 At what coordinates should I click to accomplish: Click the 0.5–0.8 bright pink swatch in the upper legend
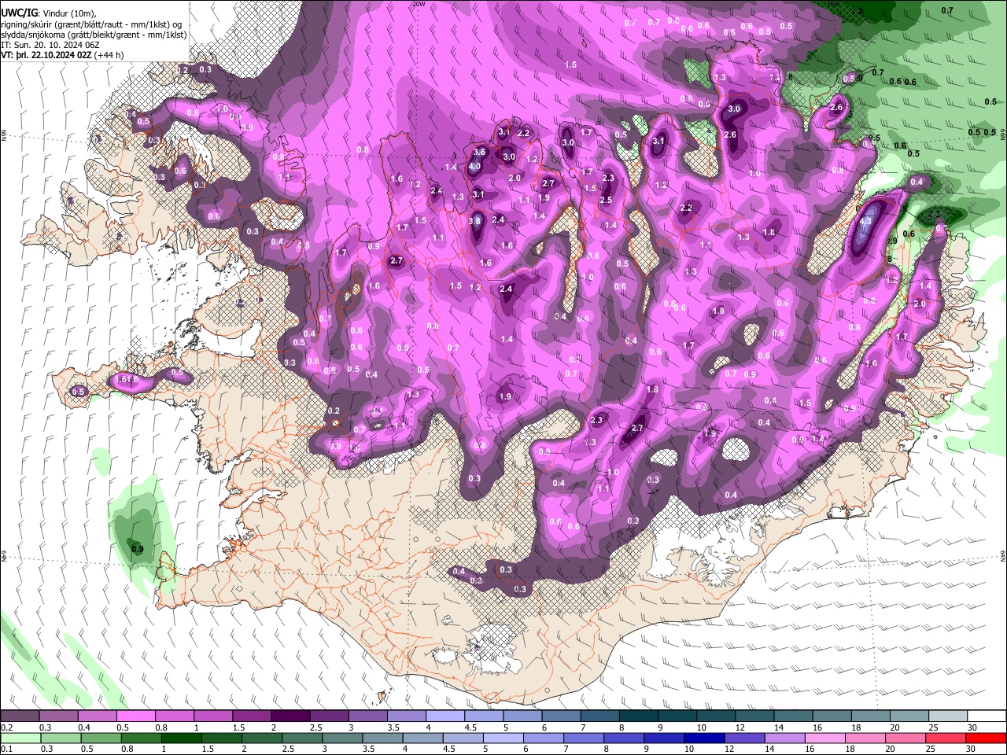(x=136, y=716)
